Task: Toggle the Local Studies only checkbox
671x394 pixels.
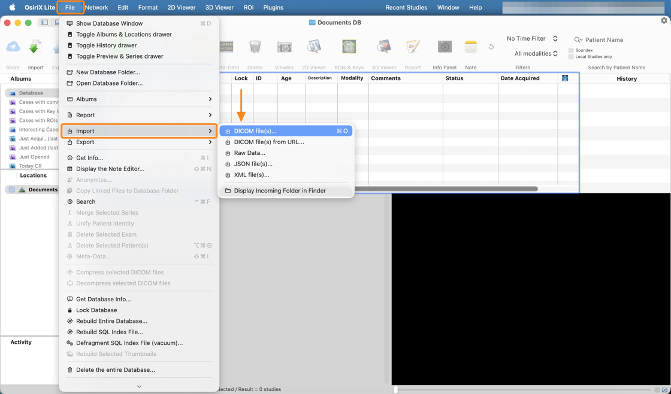Action: pos(571,57)
